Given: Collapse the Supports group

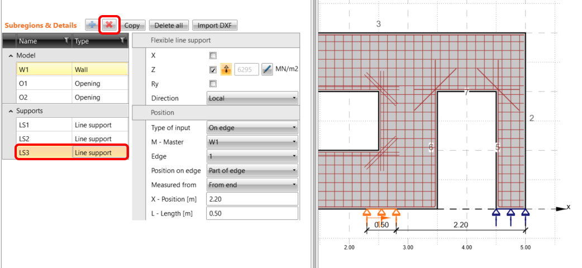Looking at the screenshot, I should pyautogui.click(x=11, y=111).
